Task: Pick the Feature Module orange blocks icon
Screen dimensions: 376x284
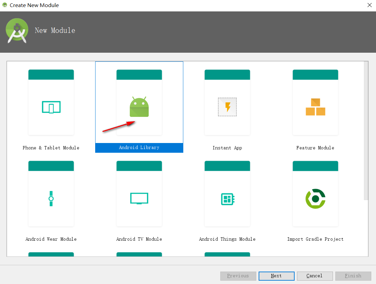Action: coord(315,107)
